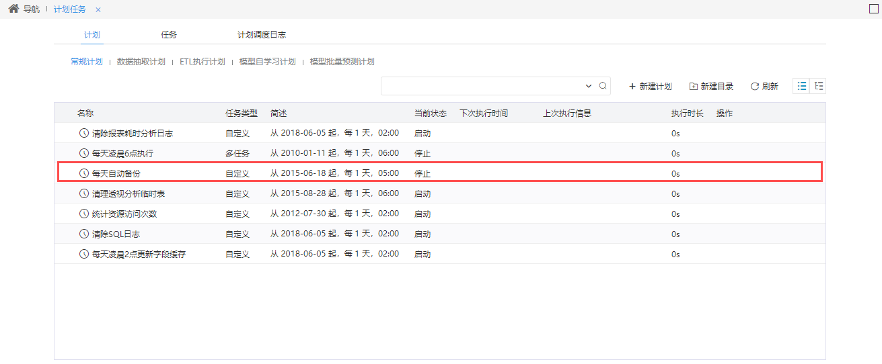The height and width of the screenshot is (364, 882).
Task: Click 停止 status of 每天自动备份
Action: point(422,173)
